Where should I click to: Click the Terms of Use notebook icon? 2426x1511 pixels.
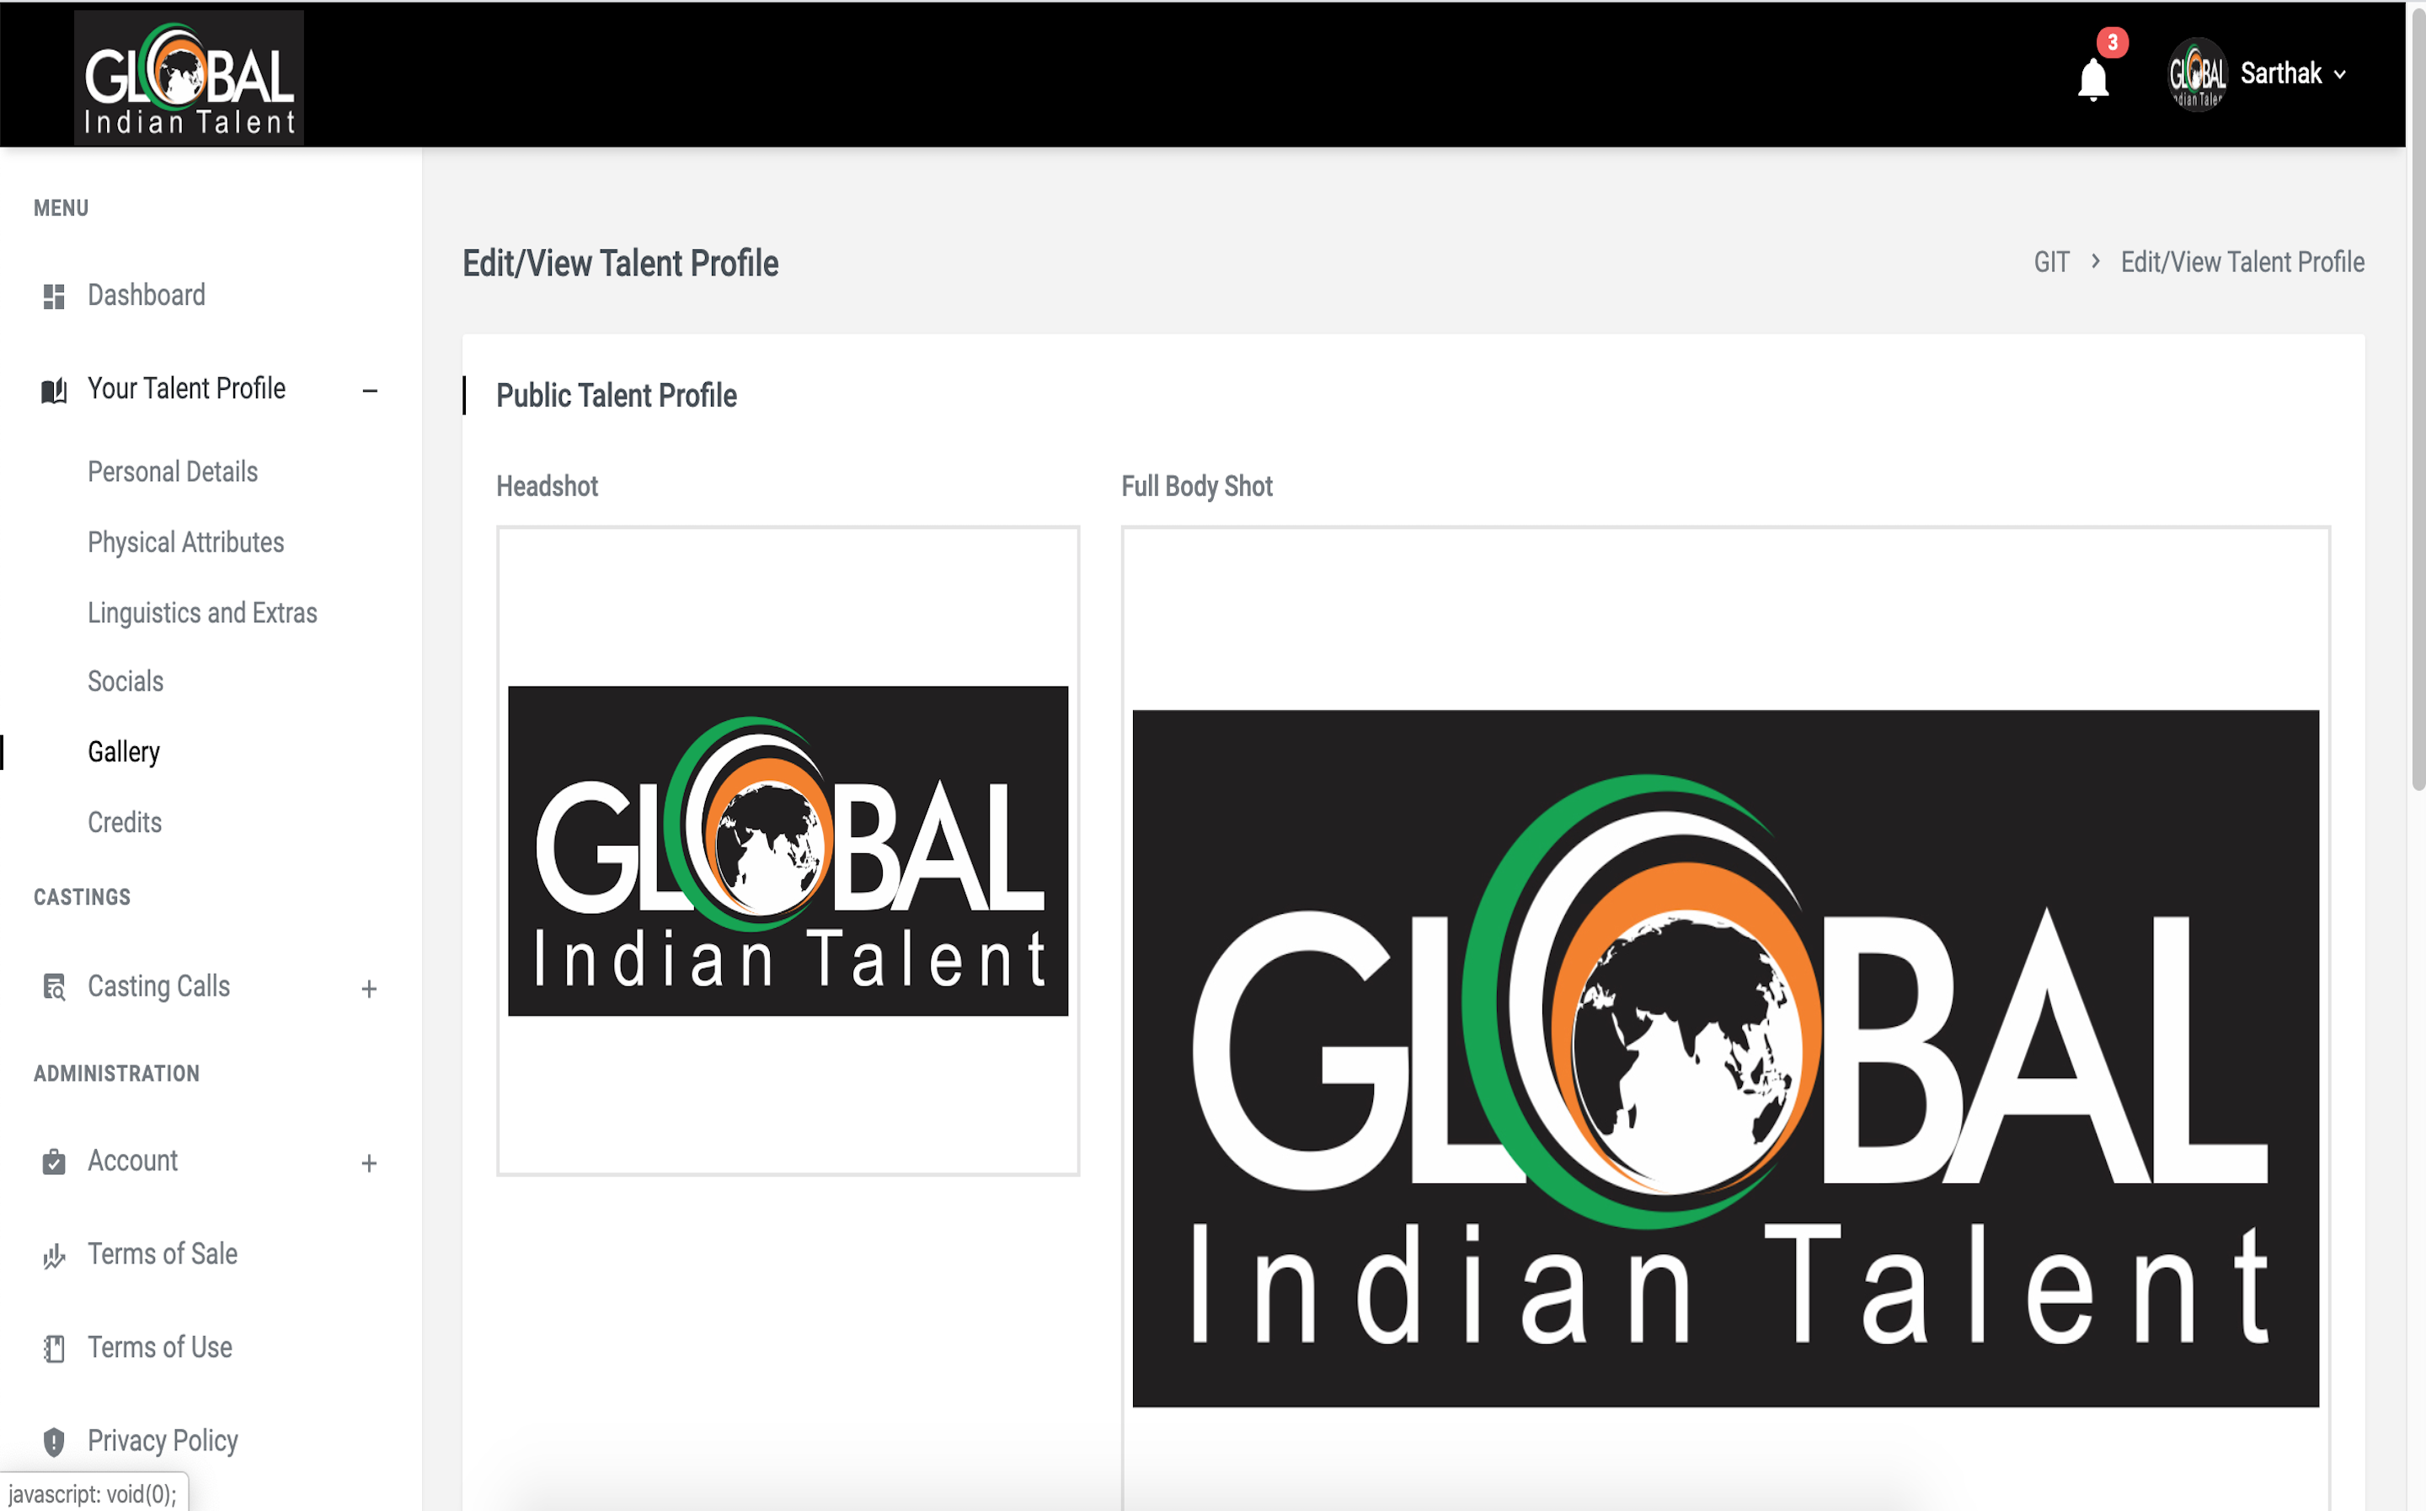[54, 1348]
